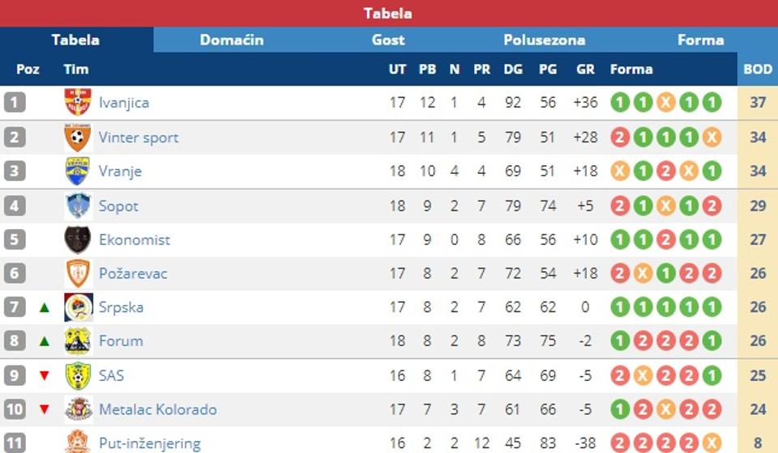Click the Ivanjica club crest icon
The height and width of the screenshot is (453, 778).
coord(78,103)
